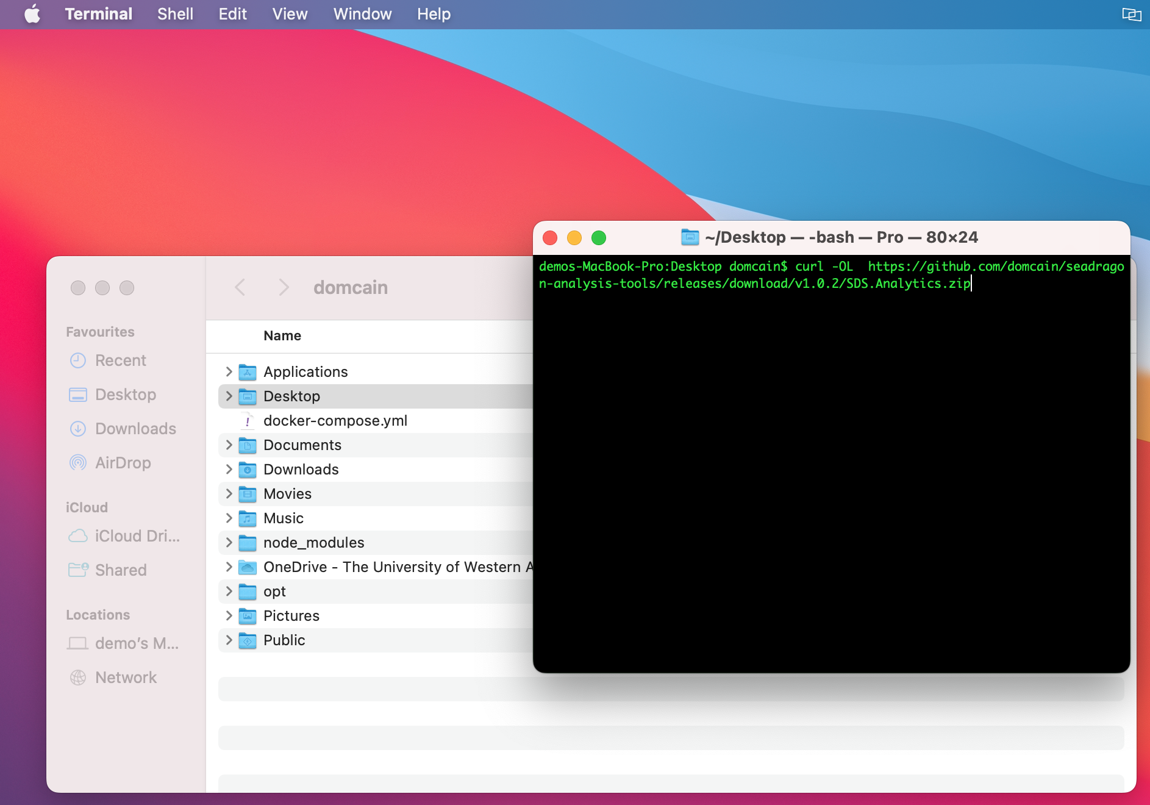The width and height of the screenshot is (1150, 805).
Task: Open the Terminal app menu
Action: (x=98, y=14)
